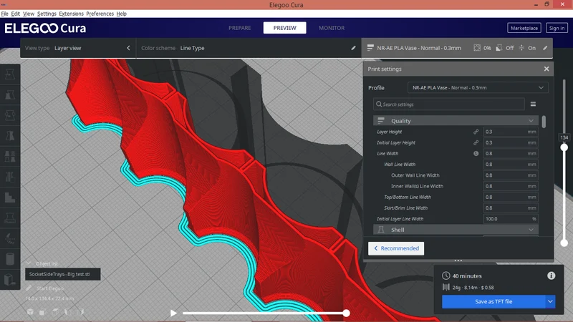Click the fifth view cube icon
The image size is (573, 322).
click(x=80, y=312)
